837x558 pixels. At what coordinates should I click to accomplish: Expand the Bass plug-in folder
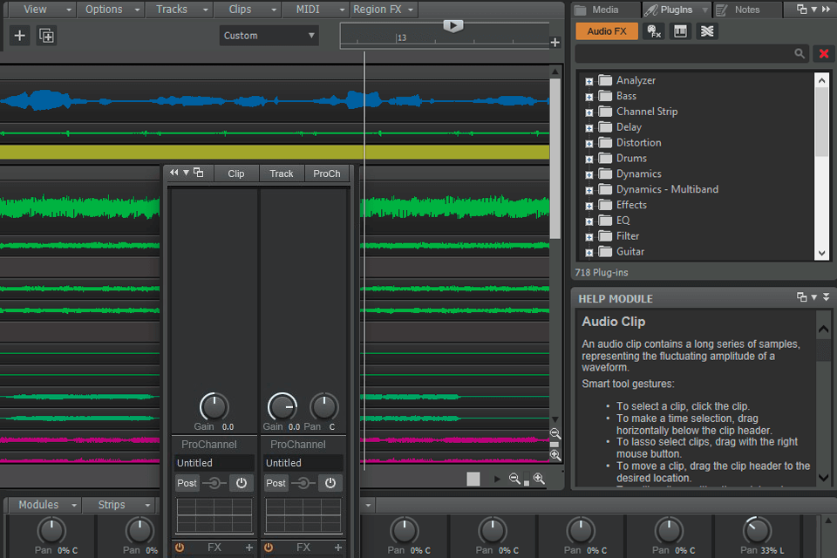pos(589,97)
